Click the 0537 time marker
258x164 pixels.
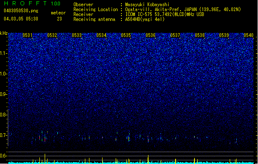[175, 35]
